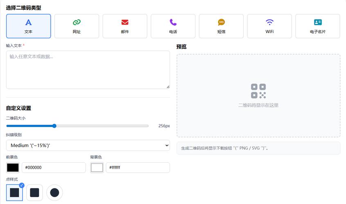346x204 pixels.
Task: Click the 背景色 label
Action: point(96,157)
